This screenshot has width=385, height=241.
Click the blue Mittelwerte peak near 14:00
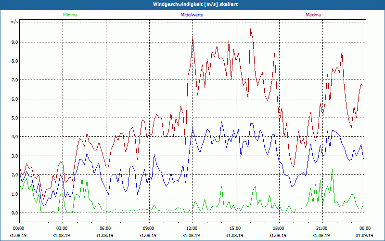click(x=222, y=122)
